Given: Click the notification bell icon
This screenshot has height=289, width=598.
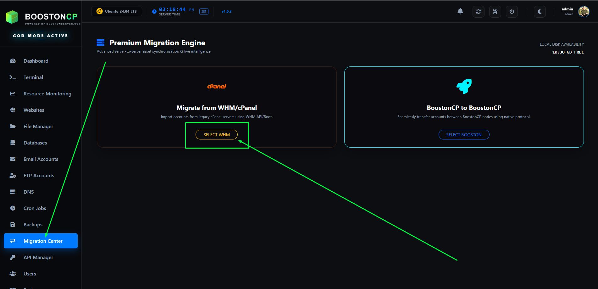Looking at the screenshot, I should (460, 11).
